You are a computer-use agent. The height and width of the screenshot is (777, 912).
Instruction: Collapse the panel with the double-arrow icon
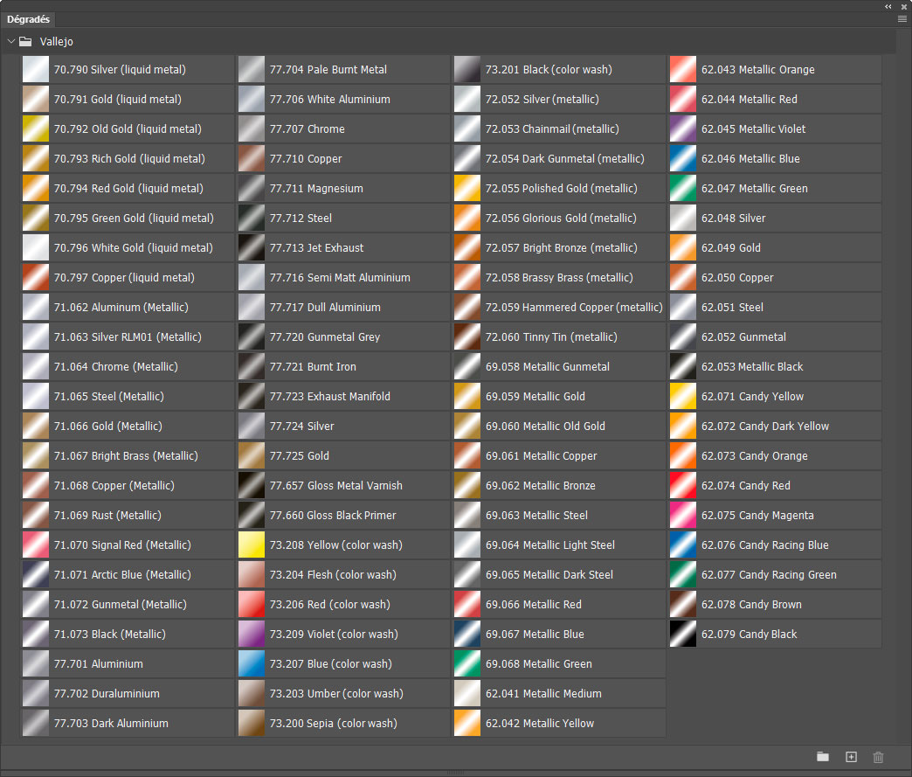coord(888,6)
